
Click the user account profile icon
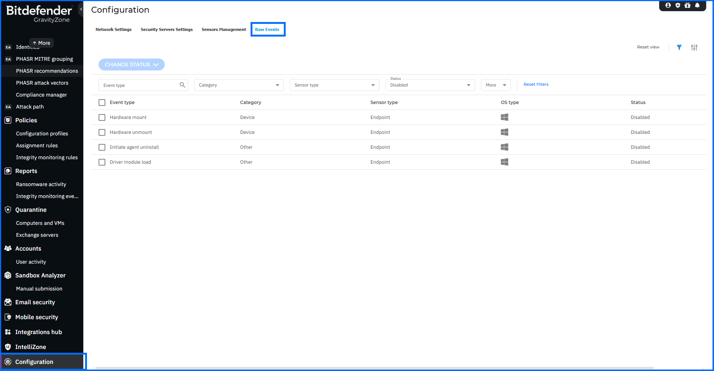click(x=668, y=5)
